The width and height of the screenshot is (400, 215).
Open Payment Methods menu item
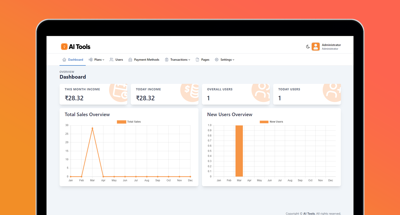[x=144, y=60]
